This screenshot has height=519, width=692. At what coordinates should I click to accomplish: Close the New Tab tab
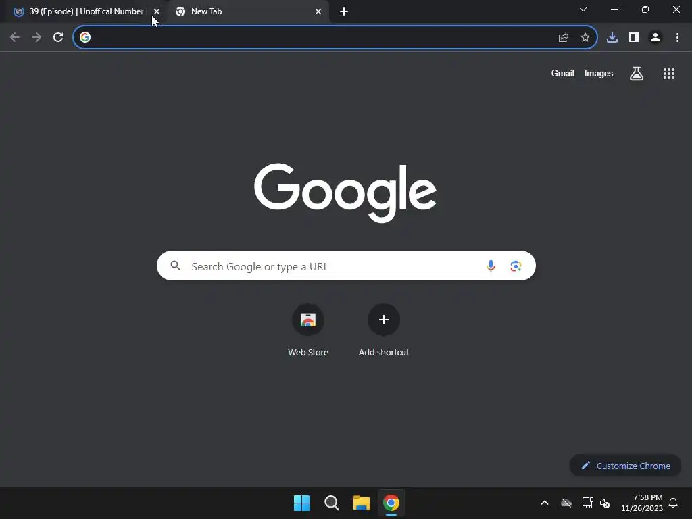pos(318,11)
